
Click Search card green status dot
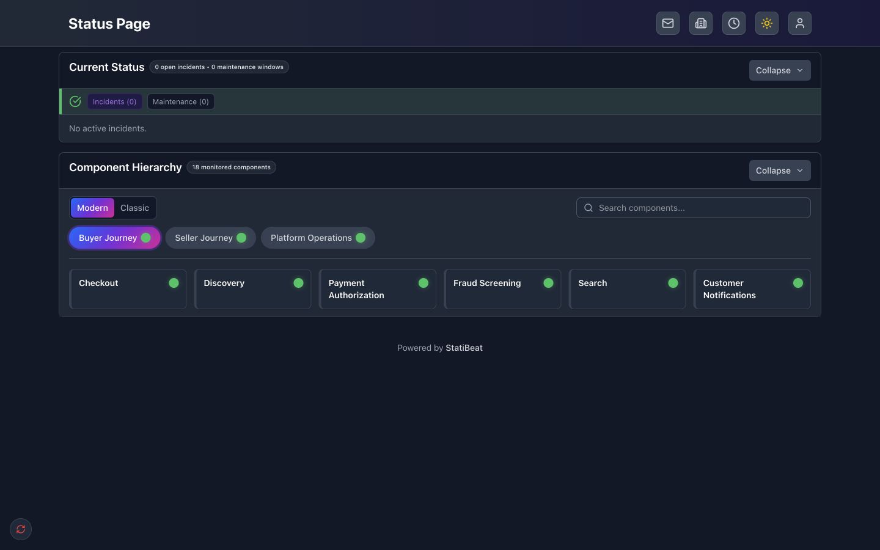pos(673,283)
